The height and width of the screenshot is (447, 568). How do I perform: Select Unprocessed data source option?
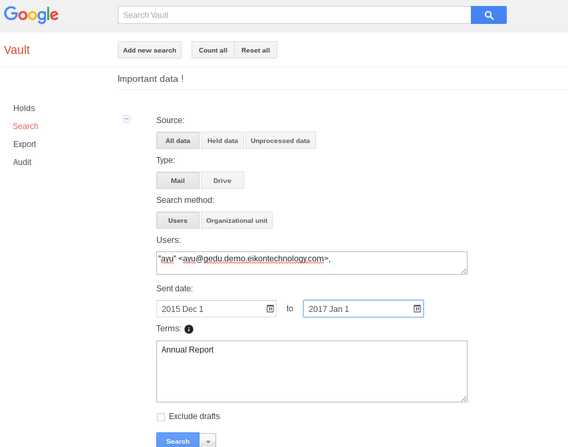pyautogui.click(x=280, y=140)
